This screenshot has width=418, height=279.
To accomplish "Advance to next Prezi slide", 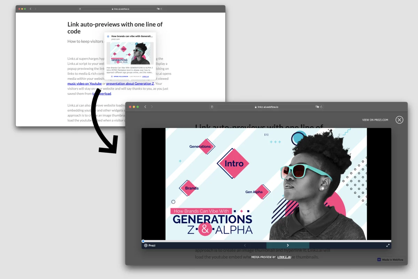I will (x=288, y=246).
